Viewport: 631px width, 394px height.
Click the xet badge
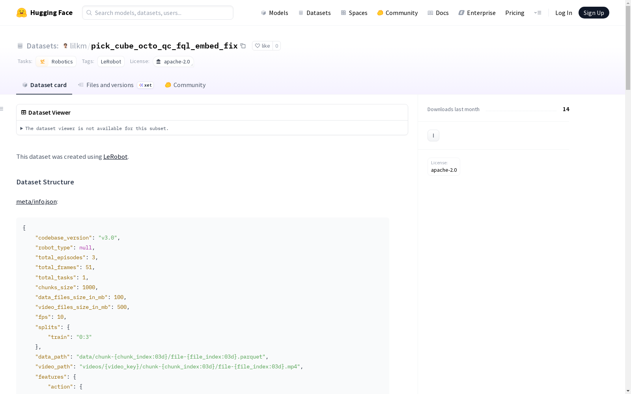click(x=146, y=85)
